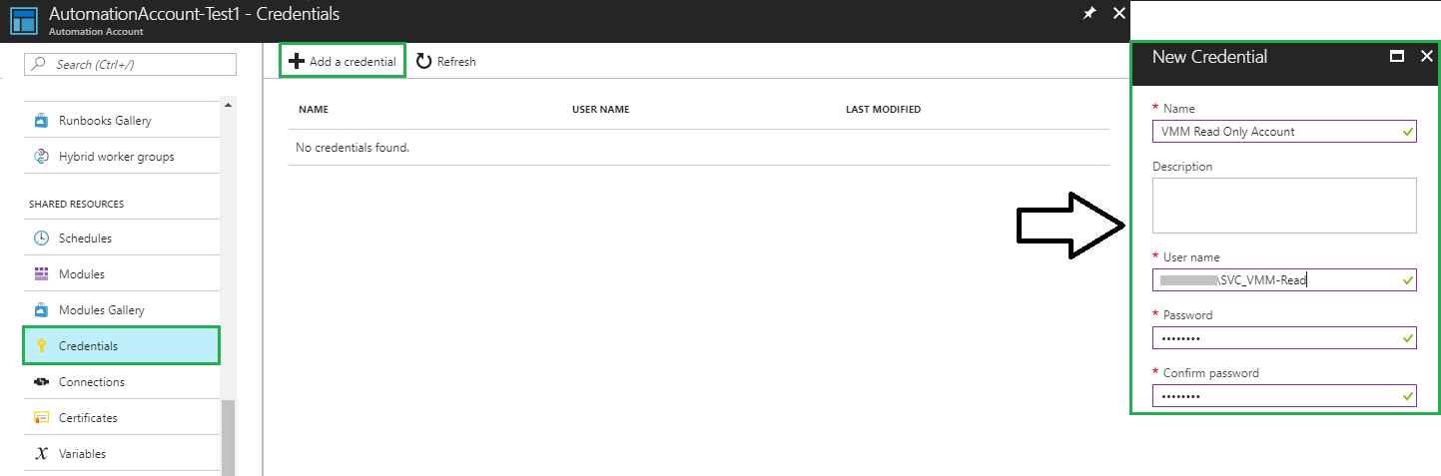Click AutomationAccount-Test1 - Credentials title
This screenshot has height=476, width=1441.
(x=194, y=14)
